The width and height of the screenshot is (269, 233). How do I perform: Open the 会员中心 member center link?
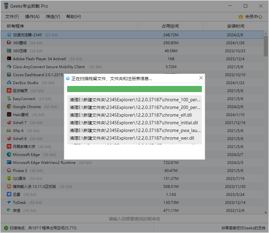click(254, 17)
